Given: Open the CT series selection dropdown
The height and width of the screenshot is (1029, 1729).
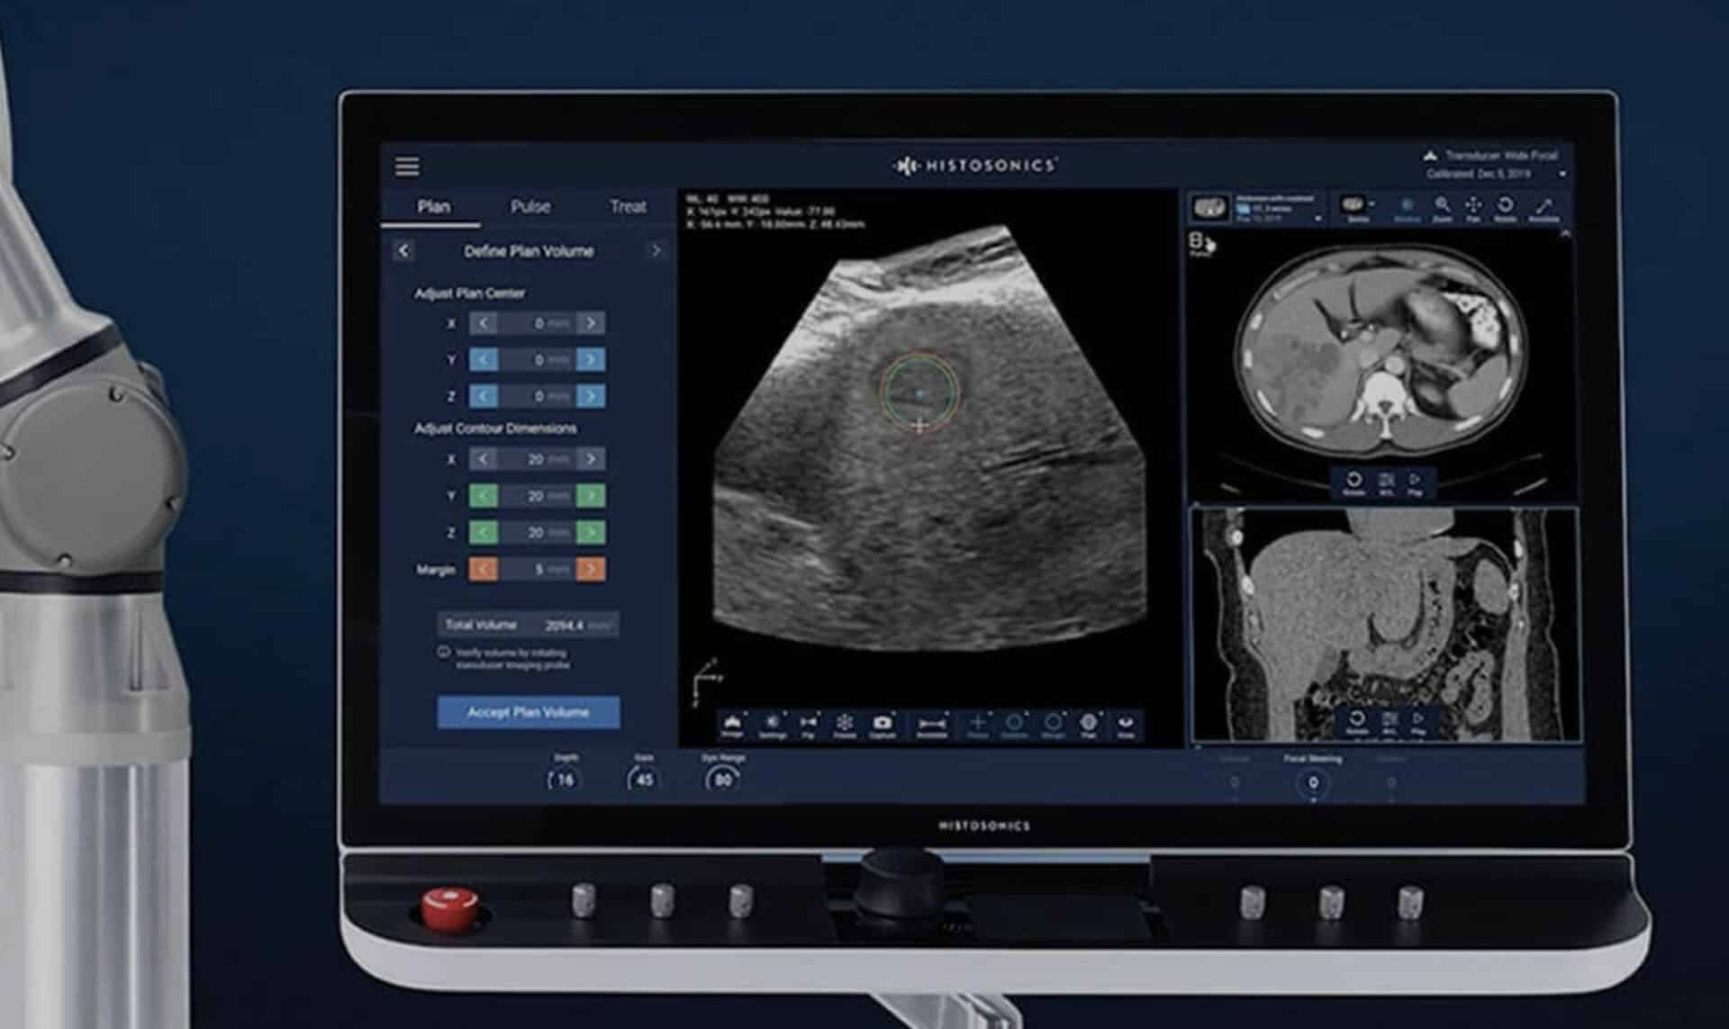Looking at the screenshot, I should pyautogui.click(x=1317, y=219).
